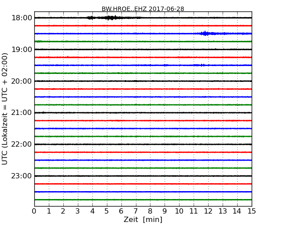Click the x-axis tick label 6
This screenshot has height=229, width=286.
[x=121, y=211]
